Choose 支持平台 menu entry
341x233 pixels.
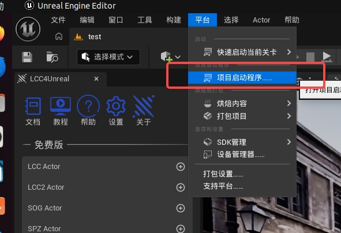coord(242,186)
